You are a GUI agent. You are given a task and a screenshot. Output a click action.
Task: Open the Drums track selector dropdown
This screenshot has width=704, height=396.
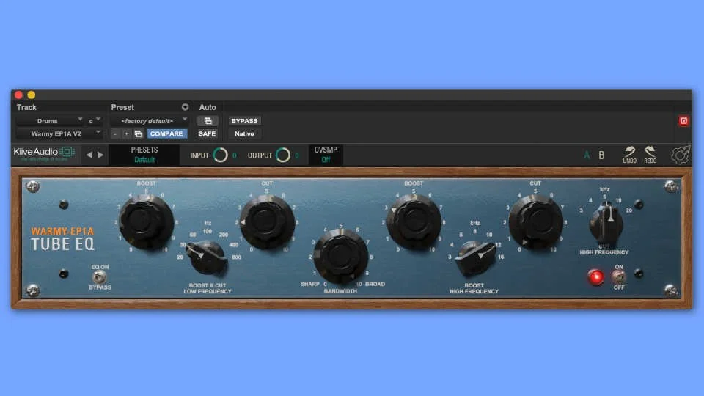click(x=51, y=121)
